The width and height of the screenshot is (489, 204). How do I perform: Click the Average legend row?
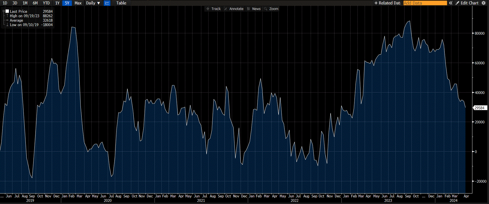29,20
